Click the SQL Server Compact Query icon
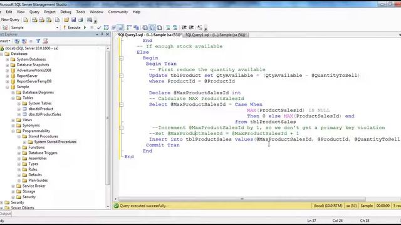Image resolution: width=401 pixels, height=225 pixels. tap(57, 19)
